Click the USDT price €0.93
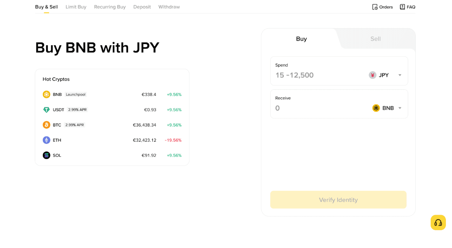This screenshot has width=452, height=248. click(x=150, y=110)
